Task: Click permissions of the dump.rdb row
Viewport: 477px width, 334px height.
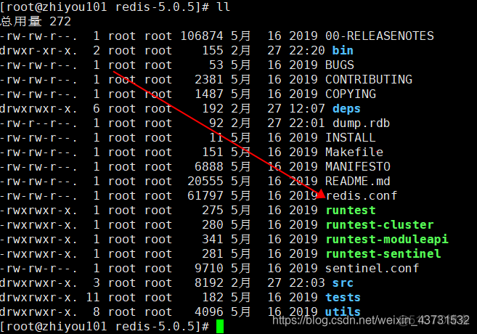Action: coord(38,123)
